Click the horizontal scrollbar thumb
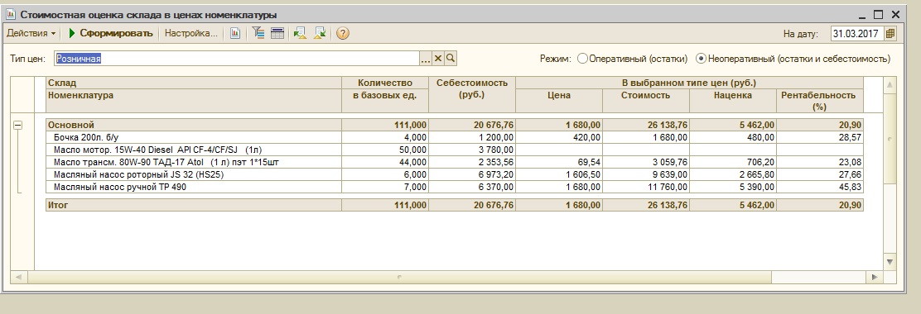Viewport: 921px width, 314px height. coord(399,277)
